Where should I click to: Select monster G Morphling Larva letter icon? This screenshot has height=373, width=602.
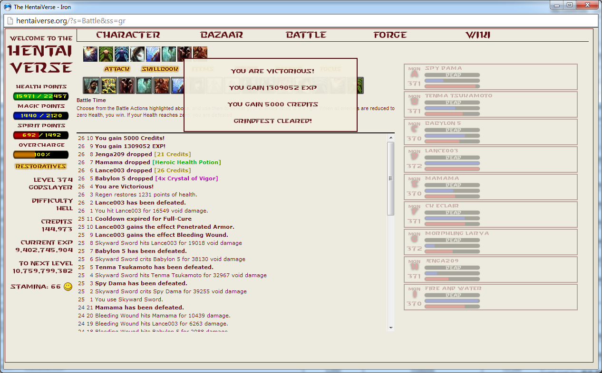pos(414,240)
